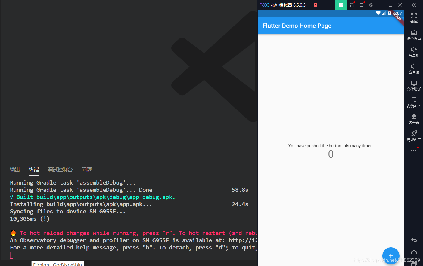Click the Observatory debugger URL in terminal

(x=243, y=240)
